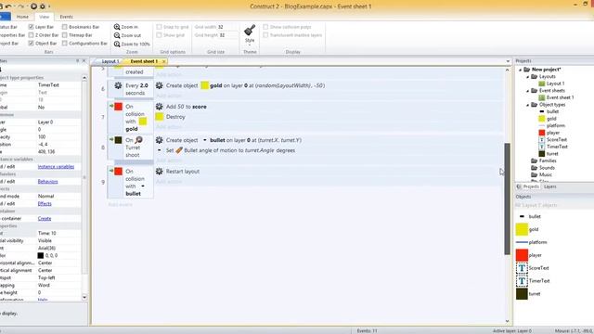
Task: Click the Zoom in magnifier icon
Action: pyautogui.click(x=117, y=27)
